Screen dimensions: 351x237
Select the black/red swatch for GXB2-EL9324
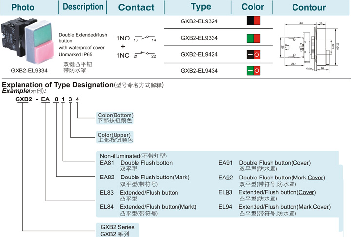[x=253, y=20]
